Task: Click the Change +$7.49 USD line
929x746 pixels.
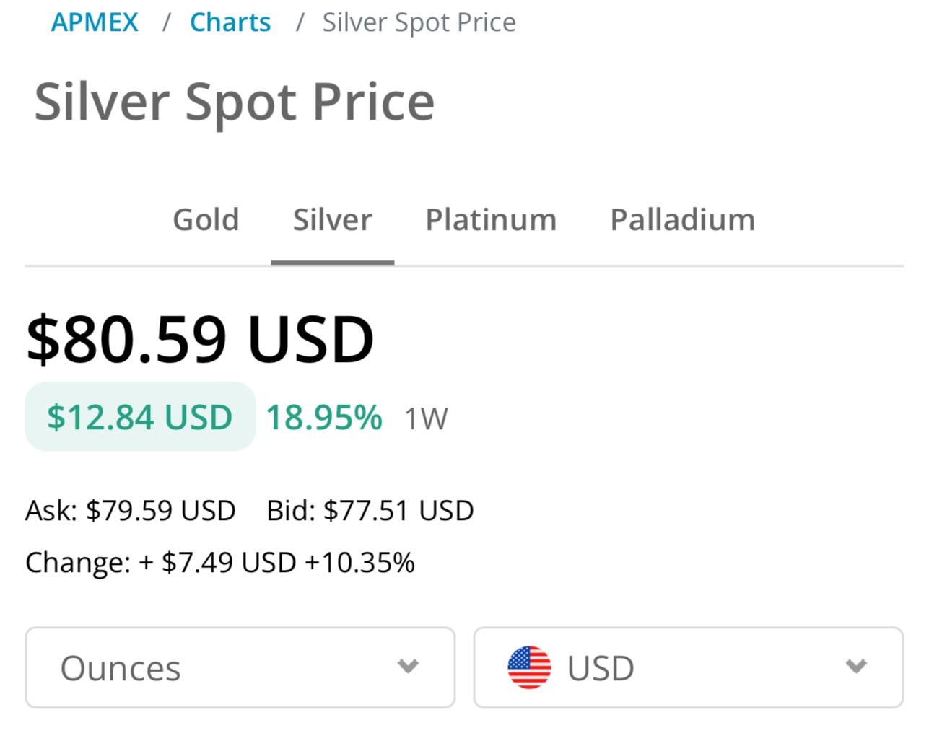Action: [220, 562]
